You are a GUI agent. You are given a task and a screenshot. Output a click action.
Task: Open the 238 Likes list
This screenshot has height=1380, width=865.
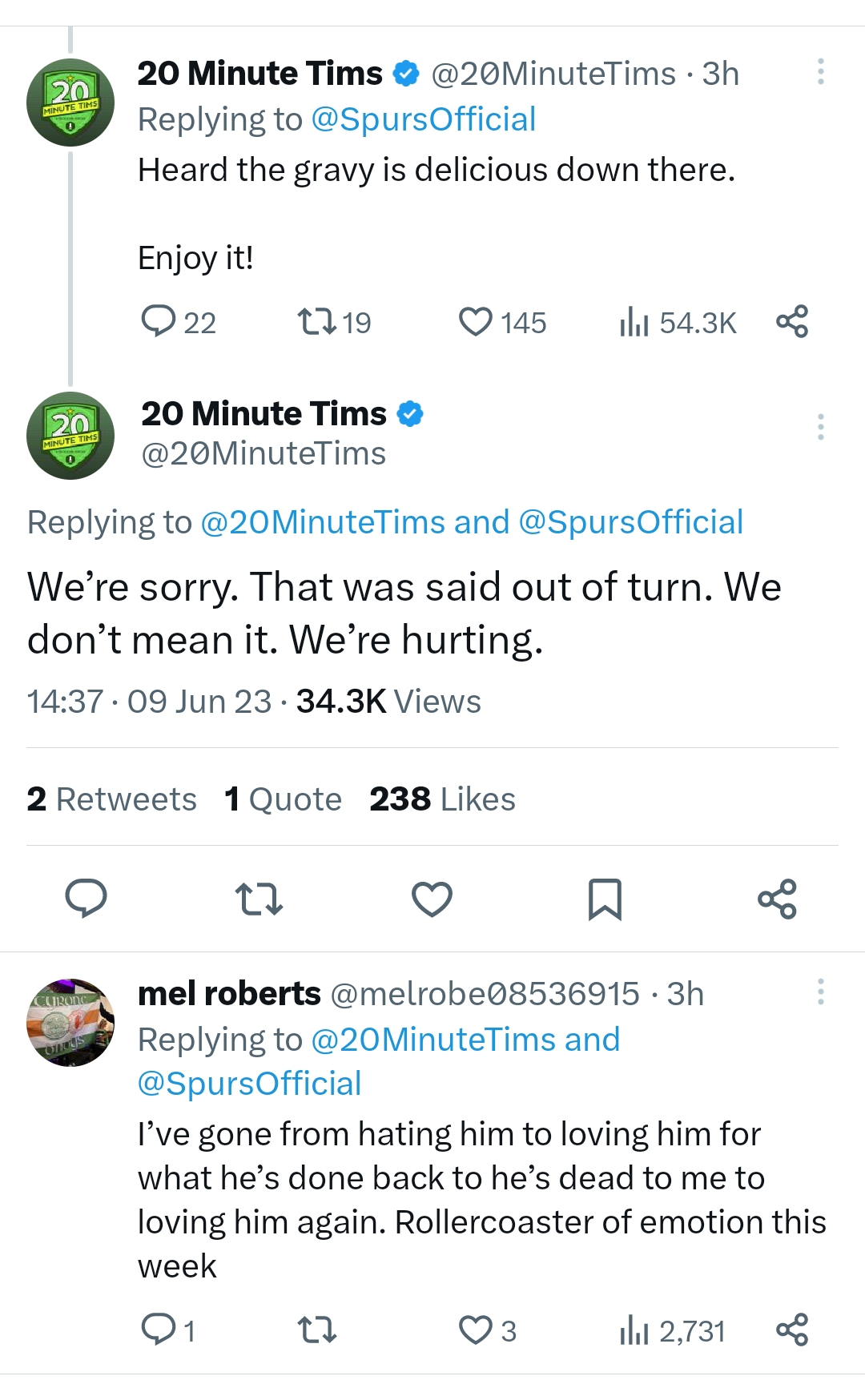tap(442, 799)
